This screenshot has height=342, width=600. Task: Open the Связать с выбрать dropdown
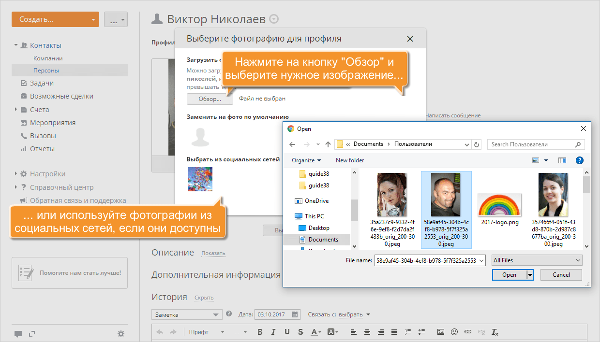coord(354,314)
